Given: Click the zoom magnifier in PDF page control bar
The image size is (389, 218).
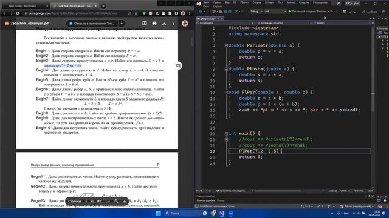Looking at the screenshot, I should (x=116, y=201).
